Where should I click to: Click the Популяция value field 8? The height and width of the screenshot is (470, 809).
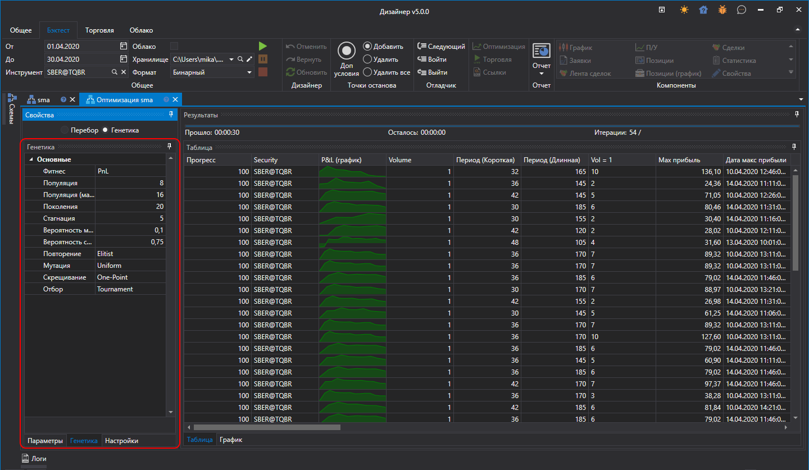(x=131, y=183)
